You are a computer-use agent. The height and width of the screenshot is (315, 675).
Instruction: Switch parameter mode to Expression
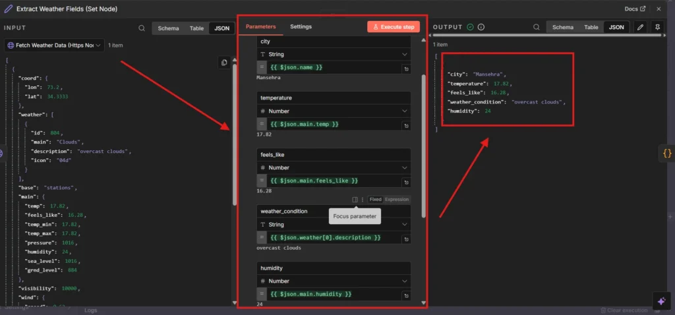[x=396, y=199]
